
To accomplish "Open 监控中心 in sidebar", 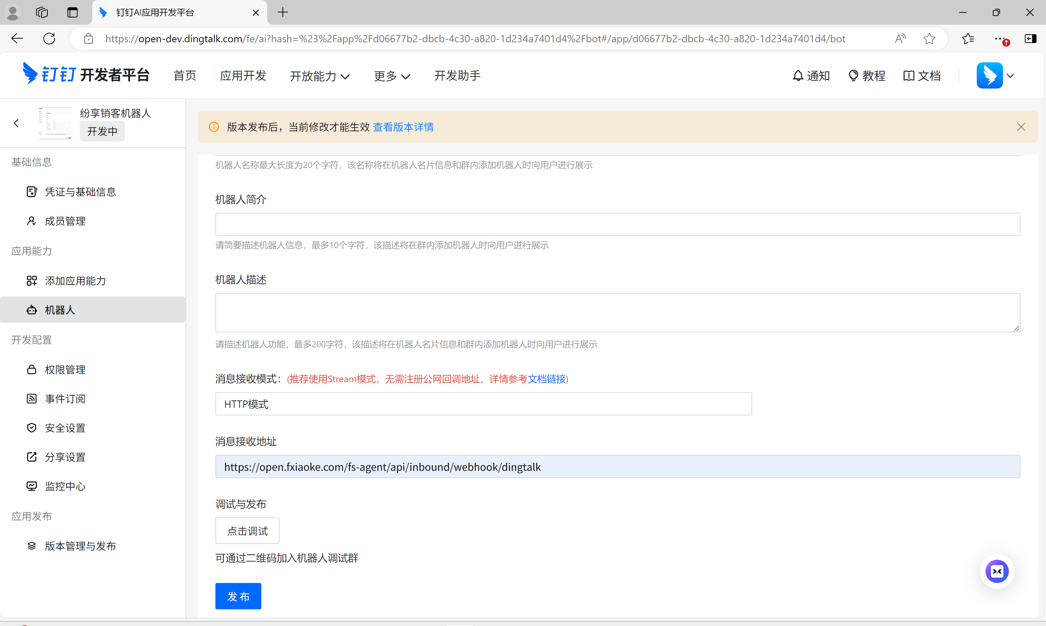I will click(x=93, y=486).
